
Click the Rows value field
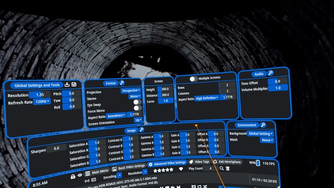point(227,85)
